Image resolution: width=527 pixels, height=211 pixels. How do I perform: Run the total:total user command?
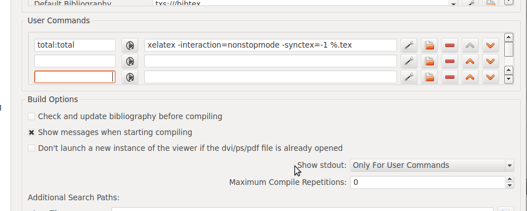pyautogui.click(x=130, y=45)
